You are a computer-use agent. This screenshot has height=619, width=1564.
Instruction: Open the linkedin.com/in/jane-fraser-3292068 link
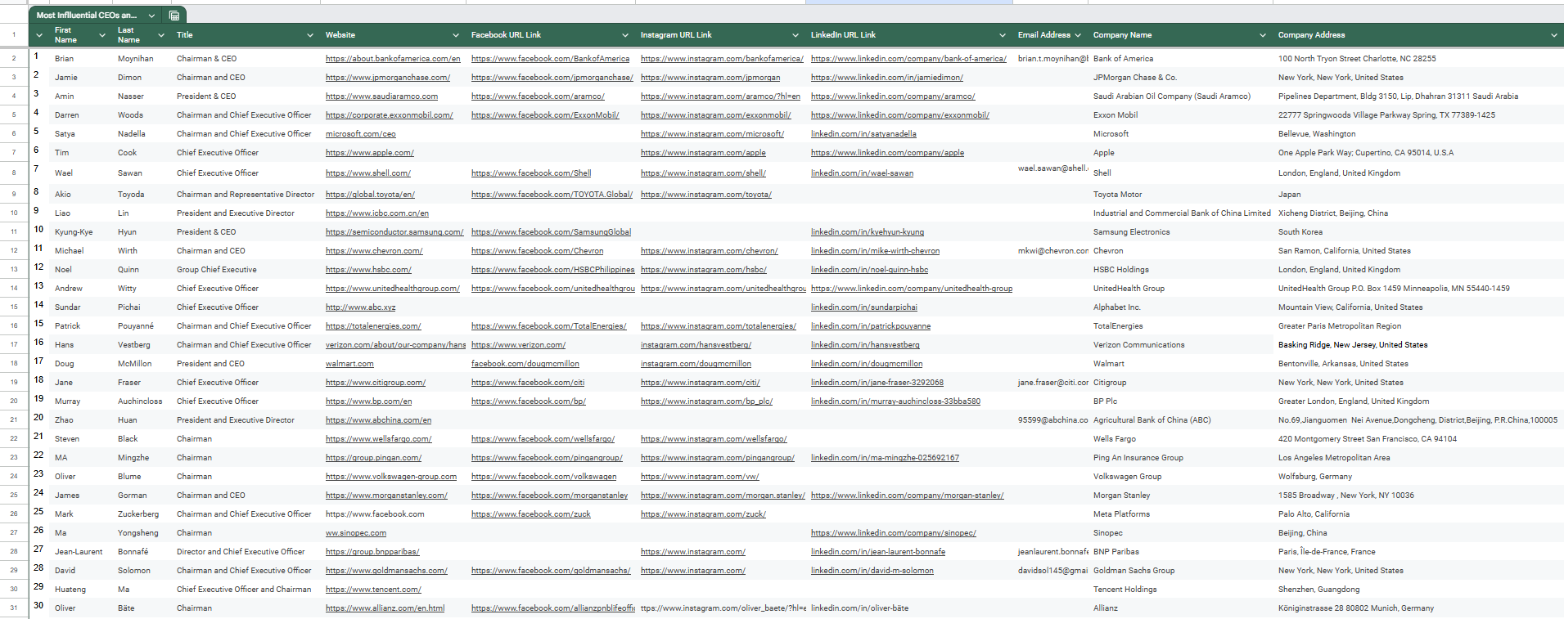pos(877,383)
